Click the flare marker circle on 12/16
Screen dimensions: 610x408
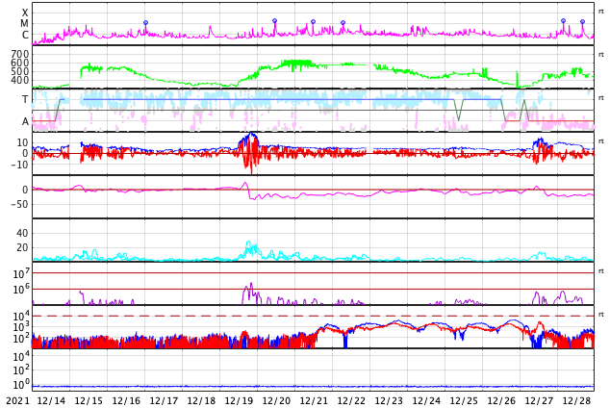click(145, 23)
